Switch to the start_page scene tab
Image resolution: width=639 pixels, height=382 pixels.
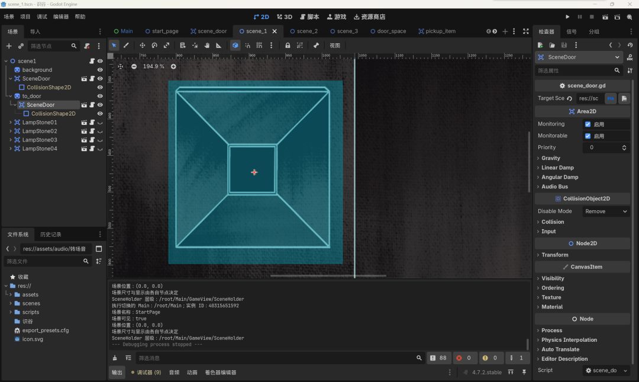pyautogui.click(x=162, y=31)
